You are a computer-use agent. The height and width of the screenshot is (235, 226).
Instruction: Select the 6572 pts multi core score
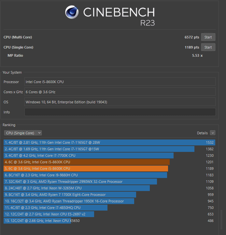click(192, 37)
